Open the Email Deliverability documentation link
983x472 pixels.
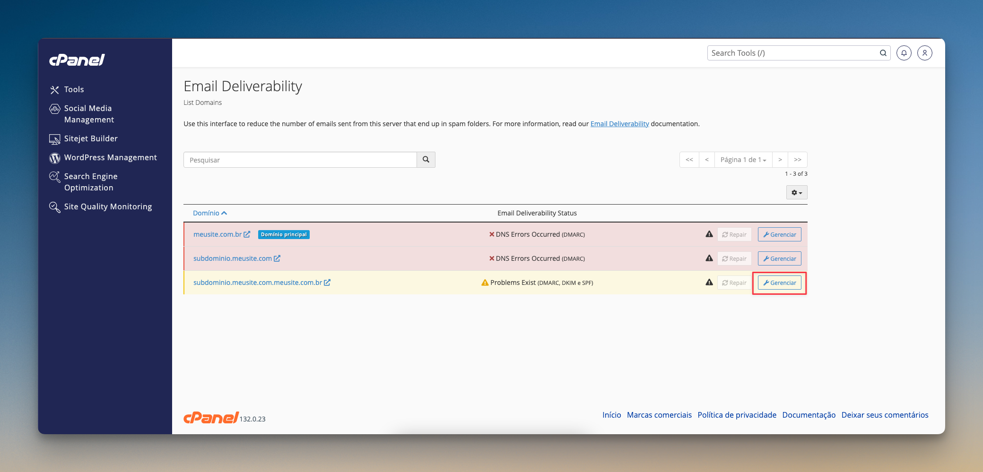619,124
